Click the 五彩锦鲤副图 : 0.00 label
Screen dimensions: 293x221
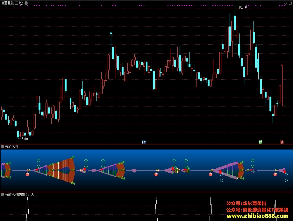click(19, 194)
